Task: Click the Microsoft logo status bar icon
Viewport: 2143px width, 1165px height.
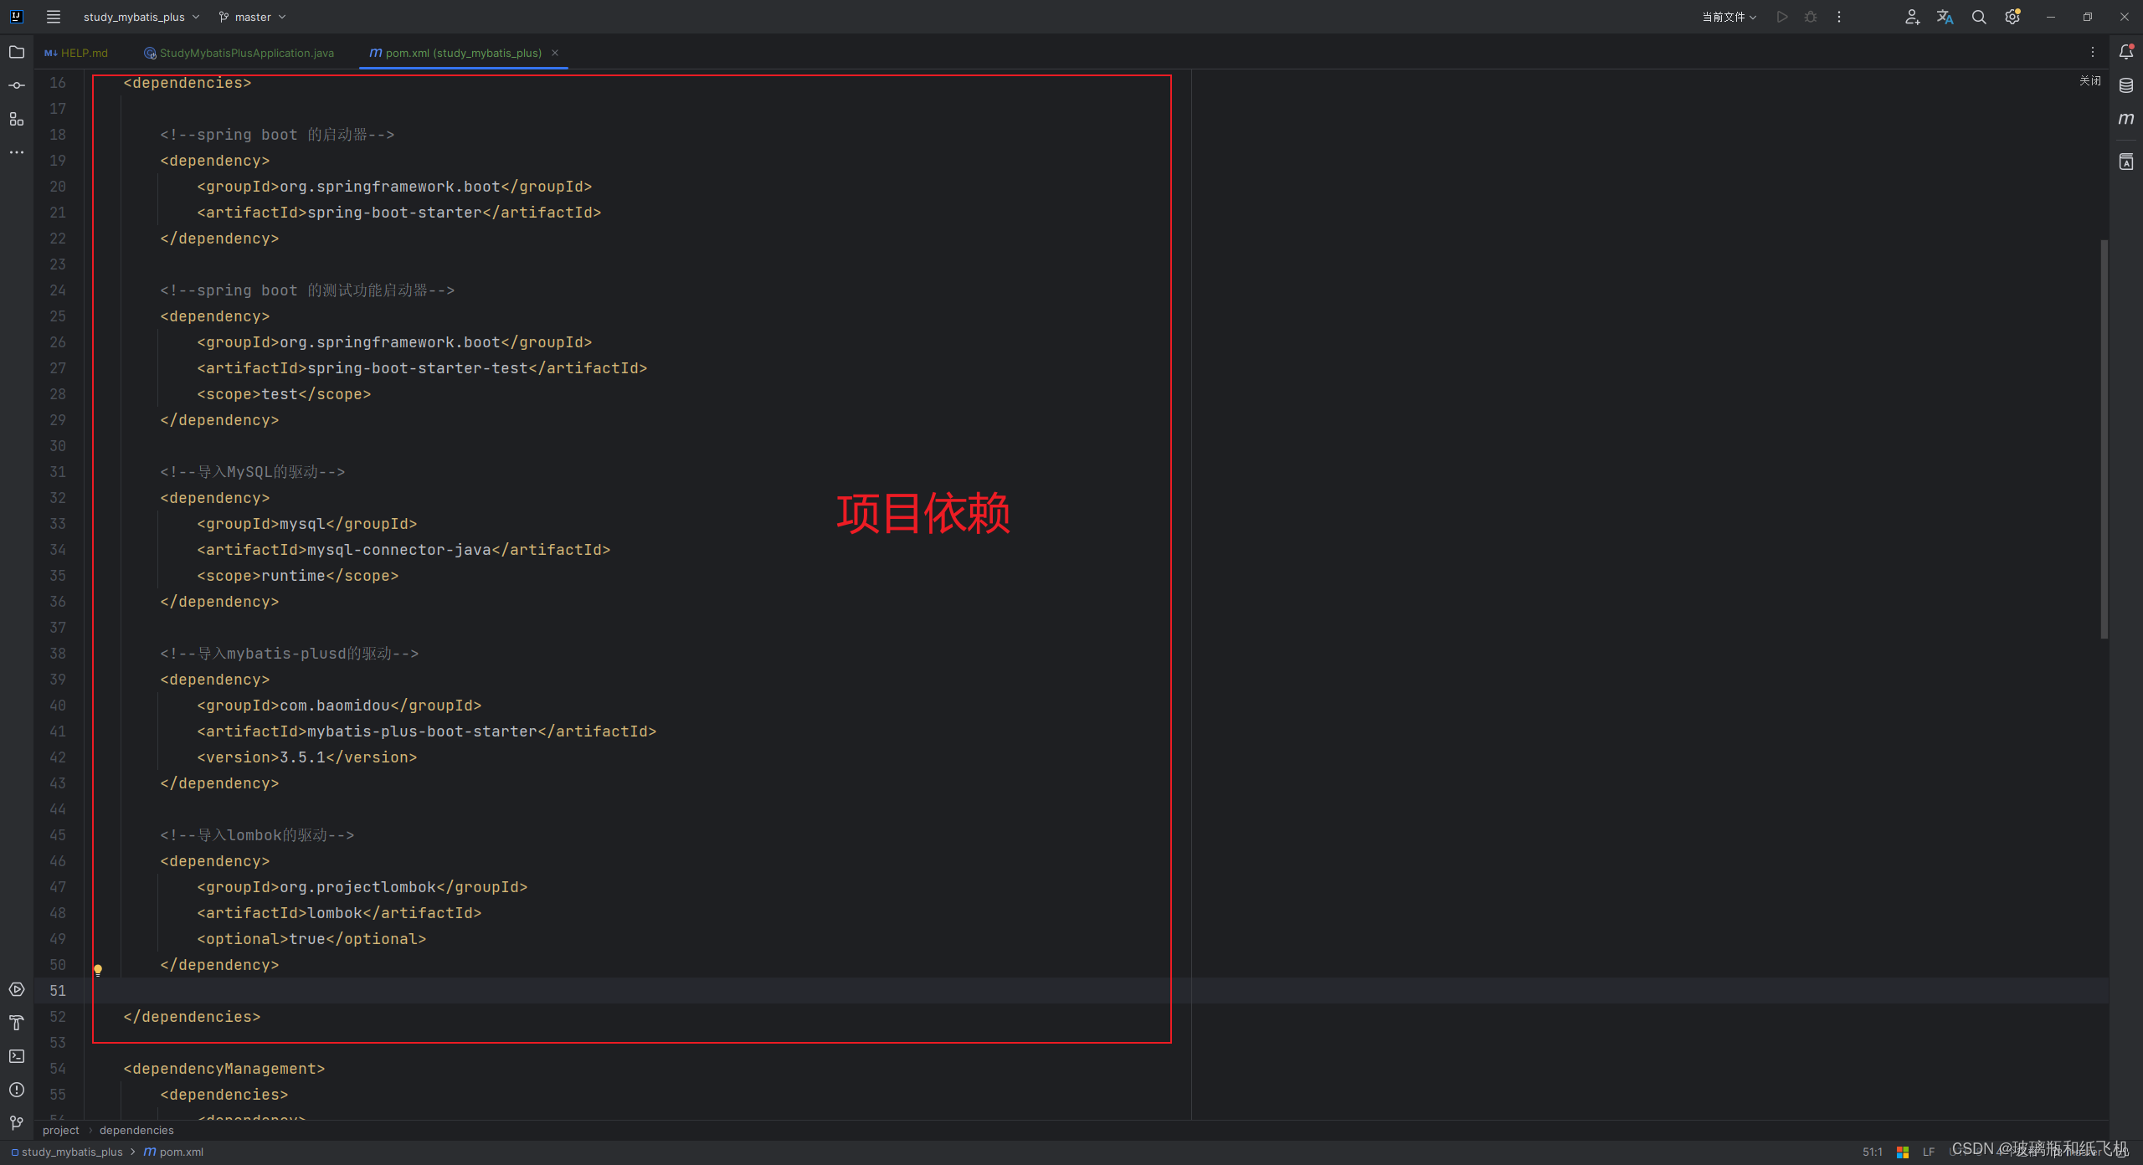Action: [x=1903, y=1152]
